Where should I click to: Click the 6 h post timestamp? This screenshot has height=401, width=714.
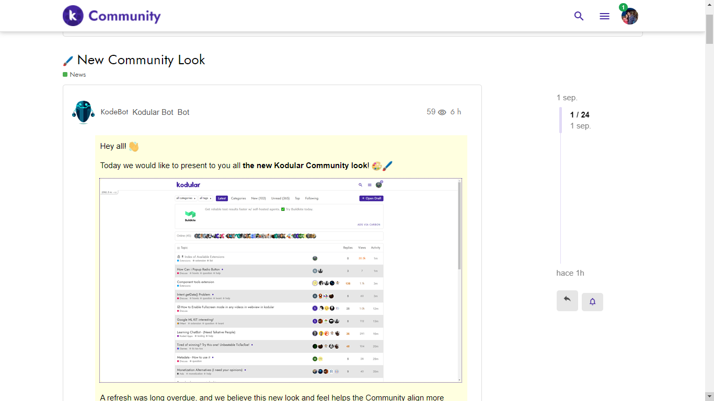point(456,112)
